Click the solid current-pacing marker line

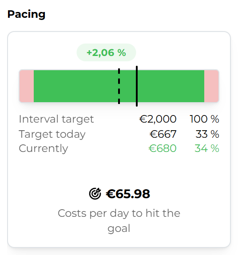(x=137, y=86)
